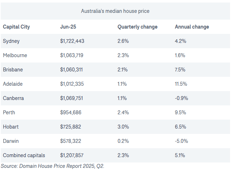Select the Adelaide row label
The image size is (234, 170).
click(13, 84)
